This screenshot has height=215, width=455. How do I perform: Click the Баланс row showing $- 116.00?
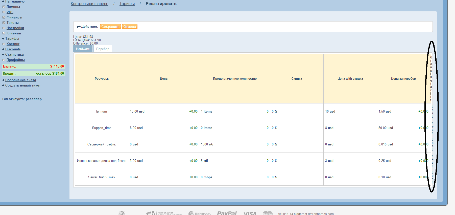point(34,66)
